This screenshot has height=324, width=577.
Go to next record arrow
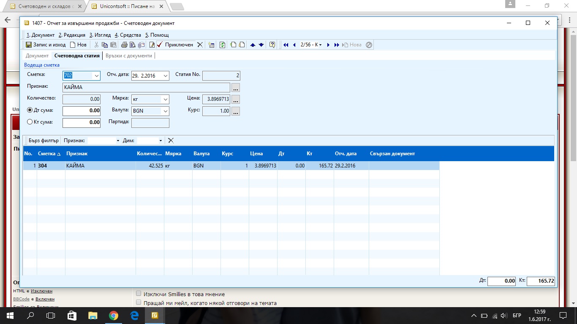(328, 45)
